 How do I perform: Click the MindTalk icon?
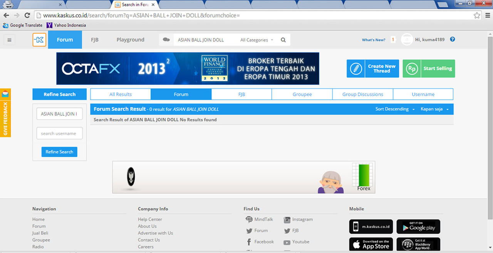(249, 219)
